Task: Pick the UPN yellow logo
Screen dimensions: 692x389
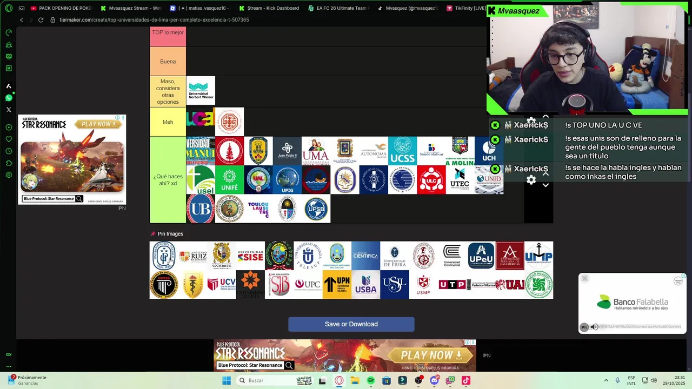Action: 337,284
